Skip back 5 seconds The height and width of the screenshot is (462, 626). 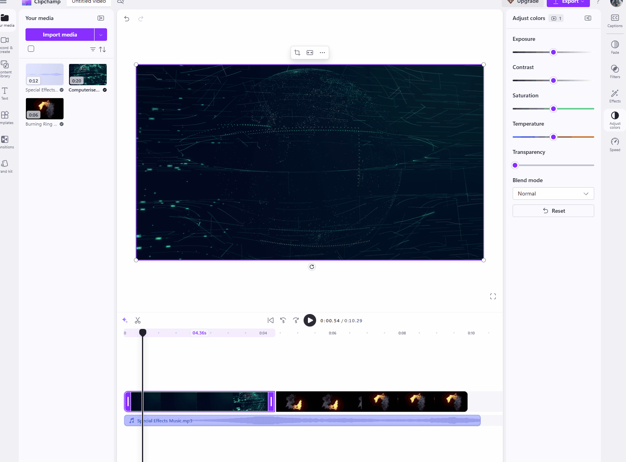pos(283,321)
